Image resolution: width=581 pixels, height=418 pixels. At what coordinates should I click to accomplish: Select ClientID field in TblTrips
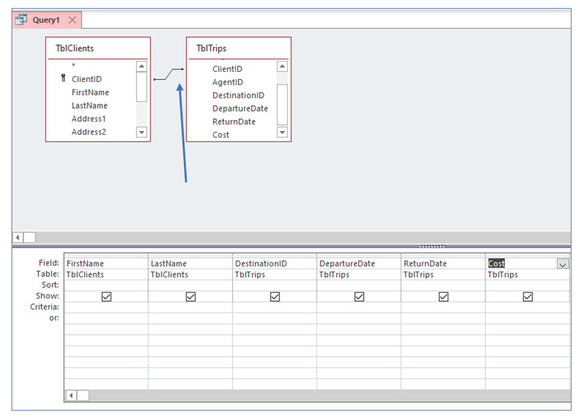click(227, 69)
